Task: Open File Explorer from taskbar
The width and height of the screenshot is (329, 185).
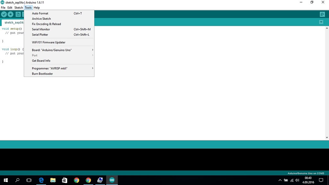Action: coord(53,180)
